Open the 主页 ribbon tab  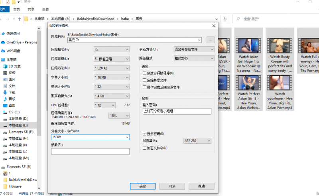click(x=16, y=9)
